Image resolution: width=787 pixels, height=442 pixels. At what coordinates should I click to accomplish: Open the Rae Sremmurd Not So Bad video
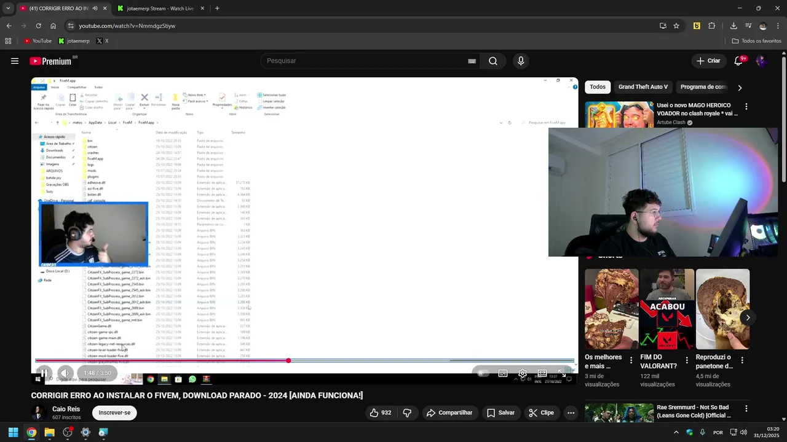pyautogui.click(x=619, y=413)
